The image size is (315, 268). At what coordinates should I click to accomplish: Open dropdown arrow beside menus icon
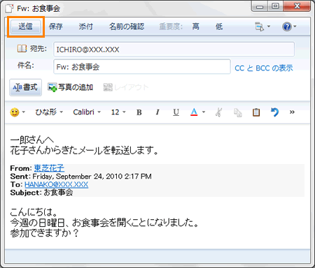coord(269,27)
